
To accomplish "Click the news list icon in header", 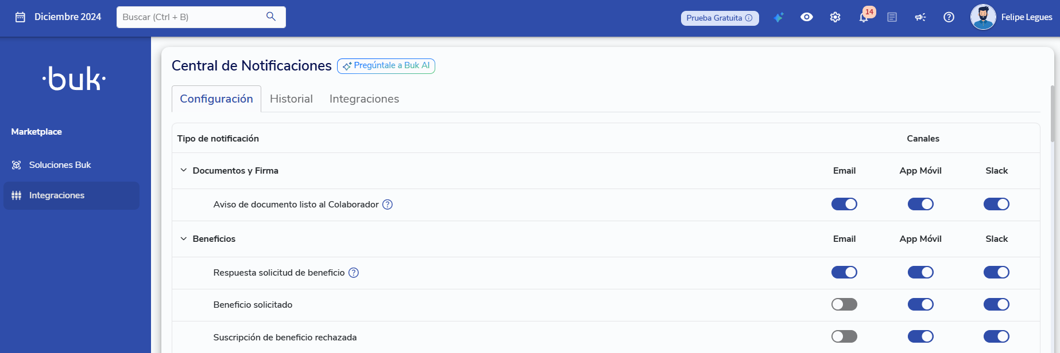I will coord(892,17).
